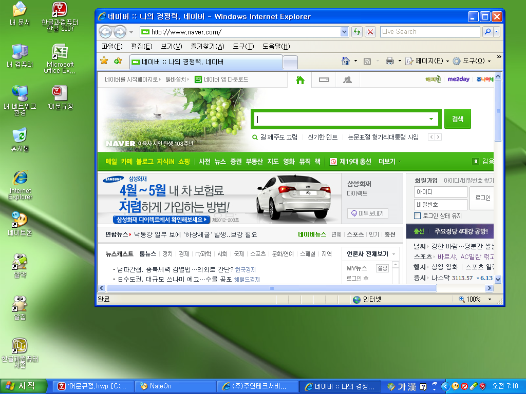Click the Live Search magnifier button
The image size is (526, 394).
pos(487,32)
